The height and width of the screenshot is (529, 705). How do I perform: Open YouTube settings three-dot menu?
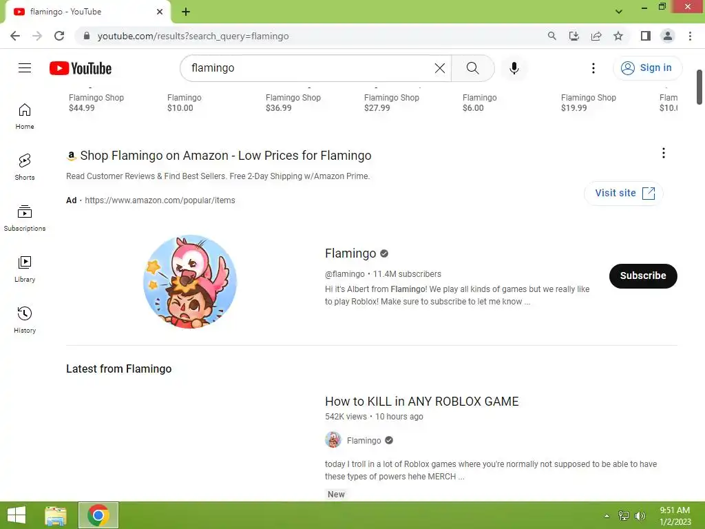tap(593, 68)
